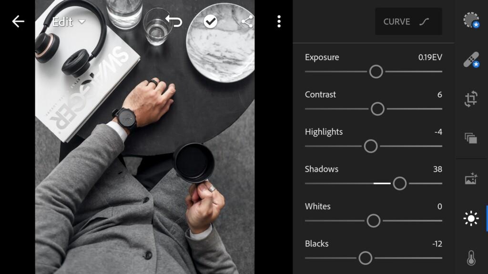Click the Exposure slider handle
Screen dimensions: 488x274
(376, 72)
